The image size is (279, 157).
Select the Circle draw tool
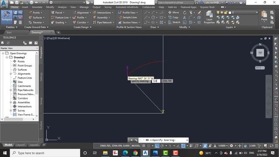coord(153,17)
